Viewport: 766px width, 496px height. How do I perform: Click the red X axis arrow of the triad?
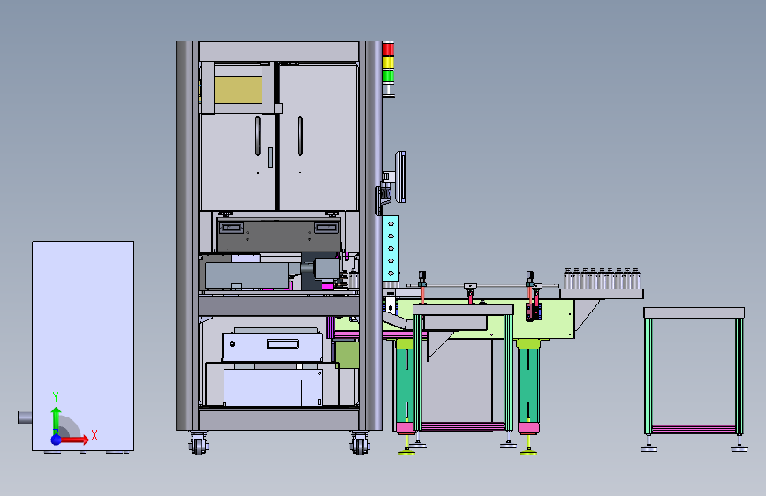coord(76,440)
